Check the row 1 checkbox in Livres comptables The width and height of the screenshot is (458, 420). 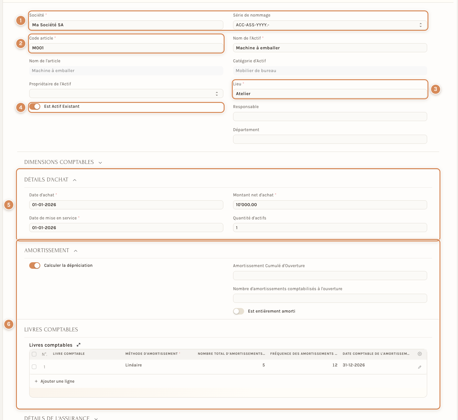(34, 367)
